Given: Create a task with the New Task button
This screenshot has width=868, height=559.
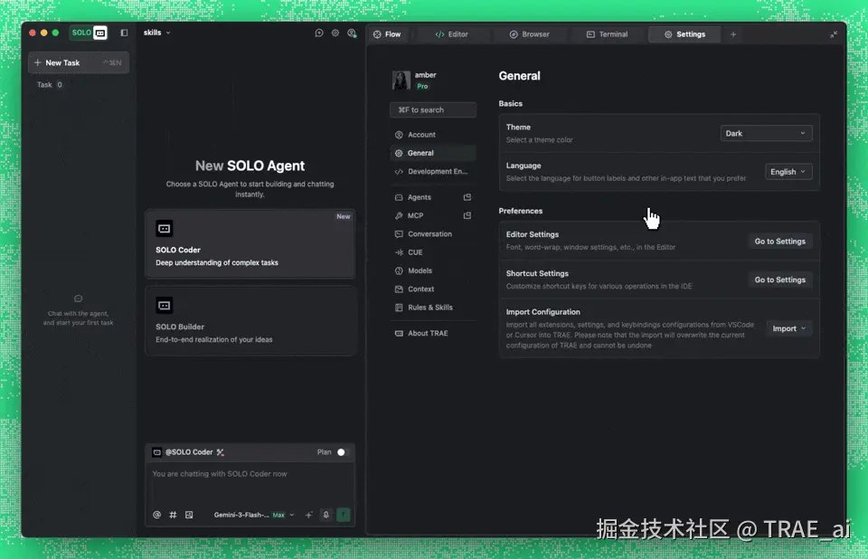Looking at the screenshot, I should tap(78, 62).
